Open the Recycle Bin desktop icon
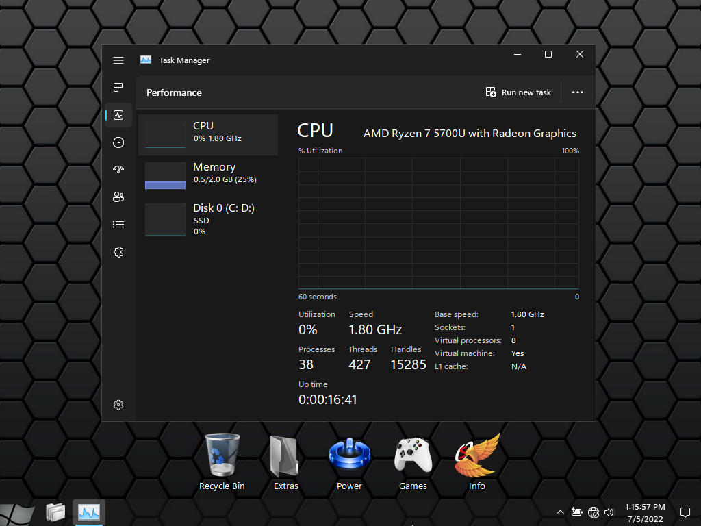The width and height of the screenshot is (701, 526). 222,462
